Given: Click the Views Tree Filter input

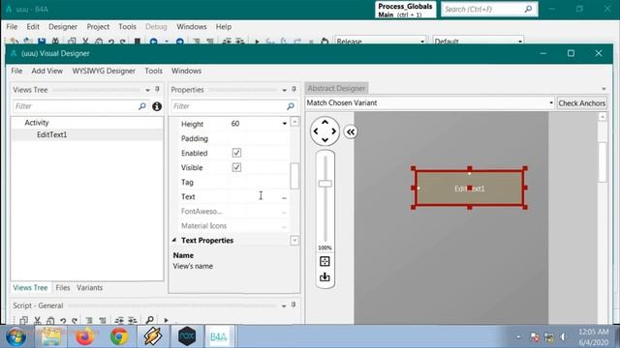Looking at the screenshot, I should click(76, 106).
